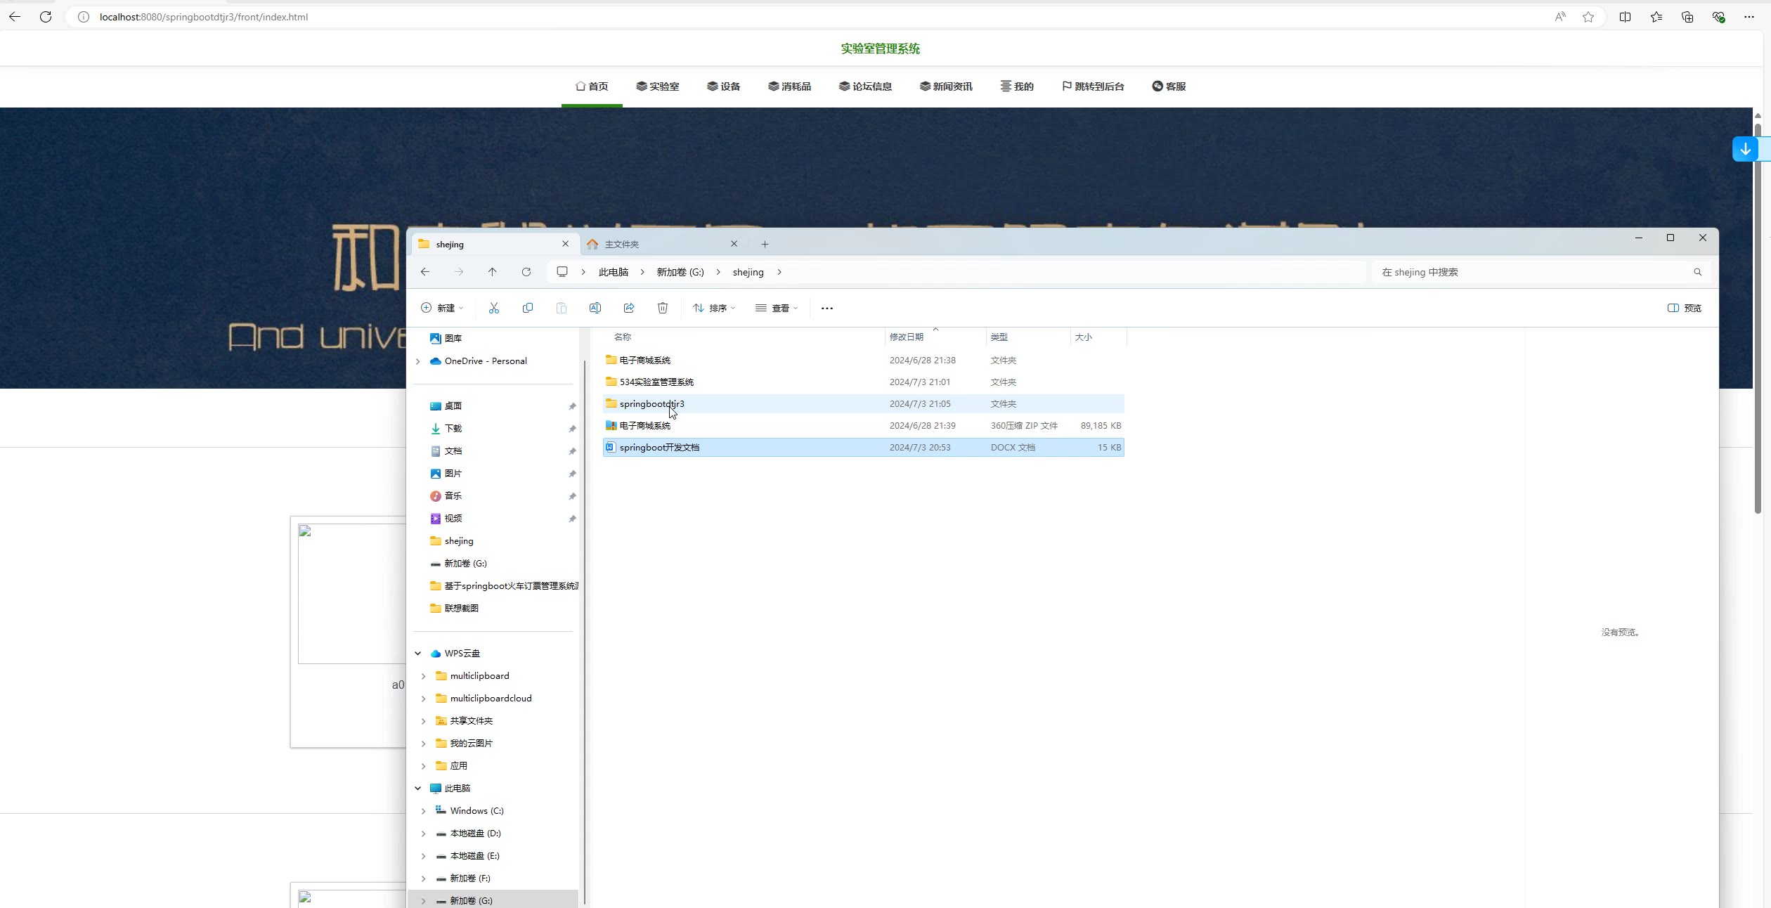Click the 跳转到后台 link

(1093, 86)
